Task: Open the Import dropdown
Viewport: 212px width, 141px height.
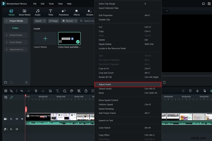Action: (40, 21)
